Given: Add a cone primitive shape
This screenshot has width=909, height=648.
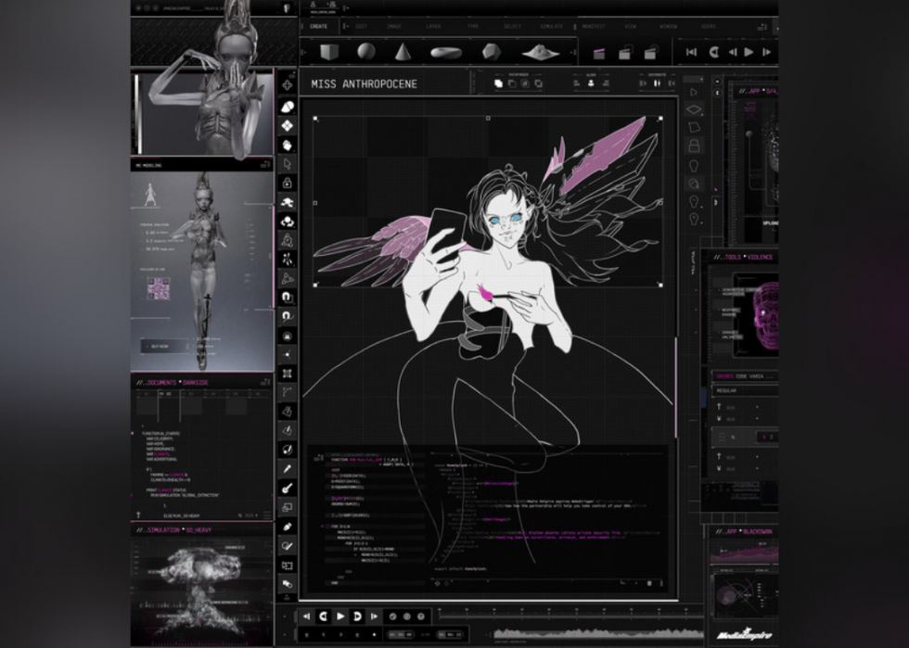Looking at the screenshot, I should (403, 52).
